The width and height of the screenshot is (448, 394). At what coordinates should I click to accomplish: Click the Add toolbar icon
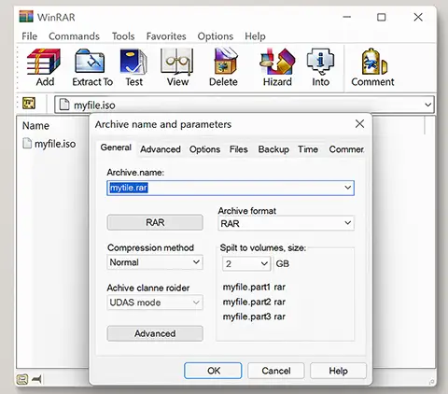click(44, 63)
